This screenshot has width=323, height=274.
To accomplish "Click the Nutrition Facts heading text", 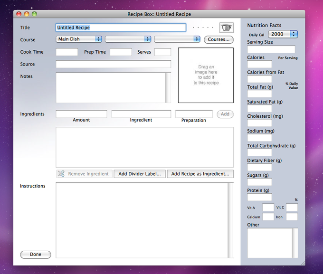I will (264, 25).
